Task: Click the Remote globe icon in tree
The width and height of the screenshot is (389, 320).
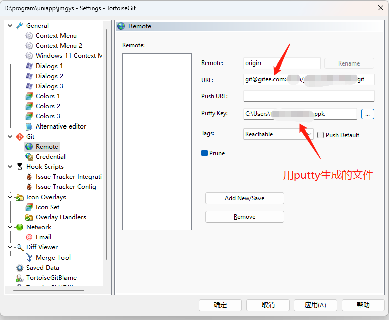Action: pos(29,147)
